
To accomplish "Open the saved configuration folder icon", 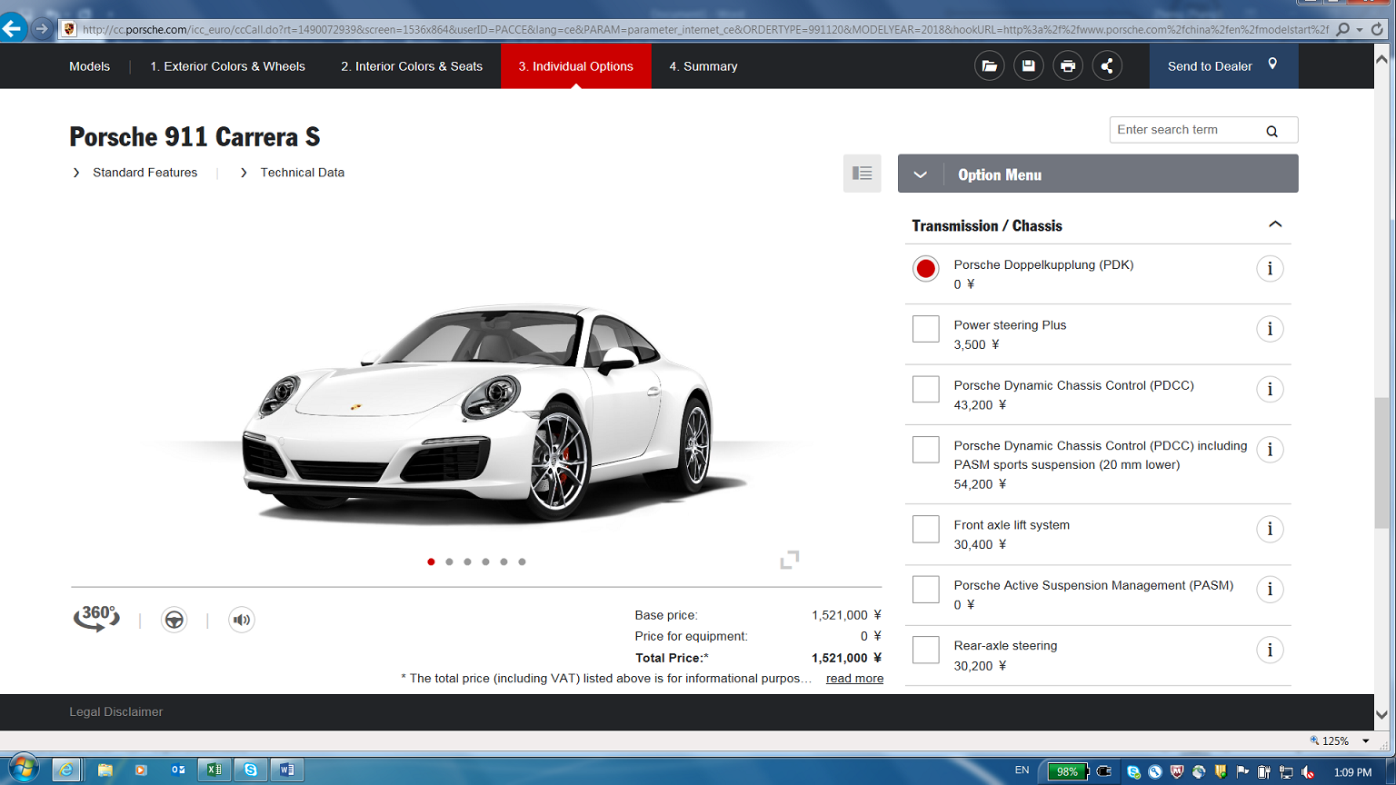I will (x=989, y=65).
